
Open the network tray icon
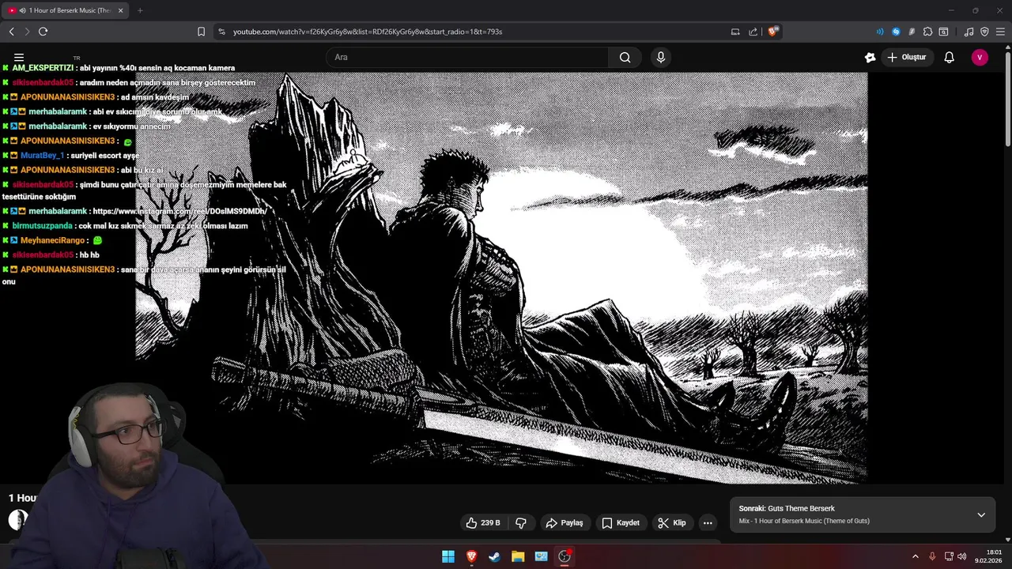949,556
